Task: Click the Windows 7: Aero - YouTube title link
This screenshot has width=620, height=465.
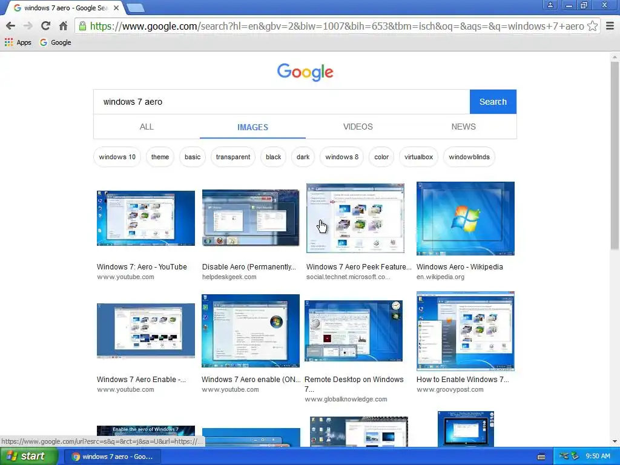Action: [x=142, y=267]
